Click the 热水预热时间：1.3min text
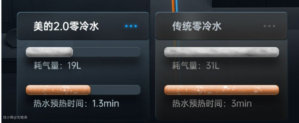Image resolution: width=299 pixels, height=123 pixels. 76,104
